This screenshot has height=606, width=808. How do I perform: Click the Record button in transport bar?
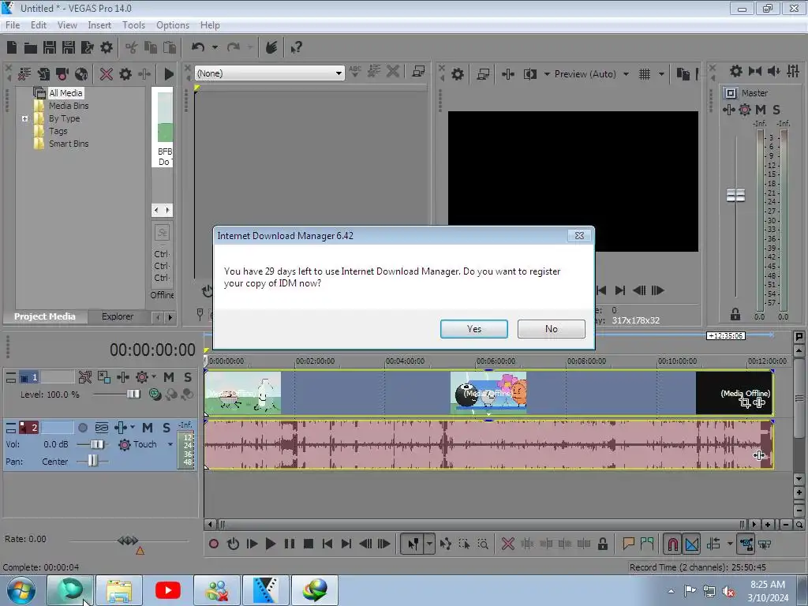213,544
